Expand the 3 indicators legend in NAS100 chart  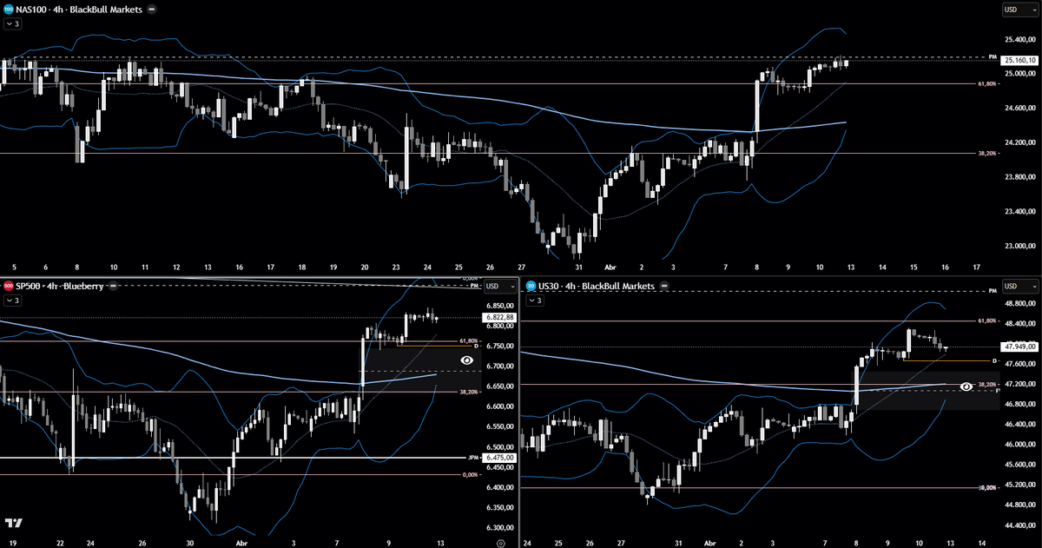[13, 23]
